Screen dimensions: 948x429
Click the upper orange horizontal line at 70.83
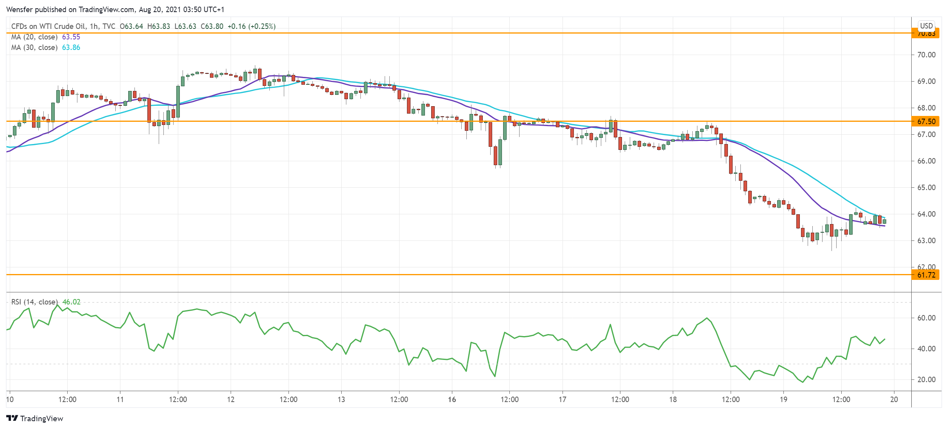tap(469, 34)
